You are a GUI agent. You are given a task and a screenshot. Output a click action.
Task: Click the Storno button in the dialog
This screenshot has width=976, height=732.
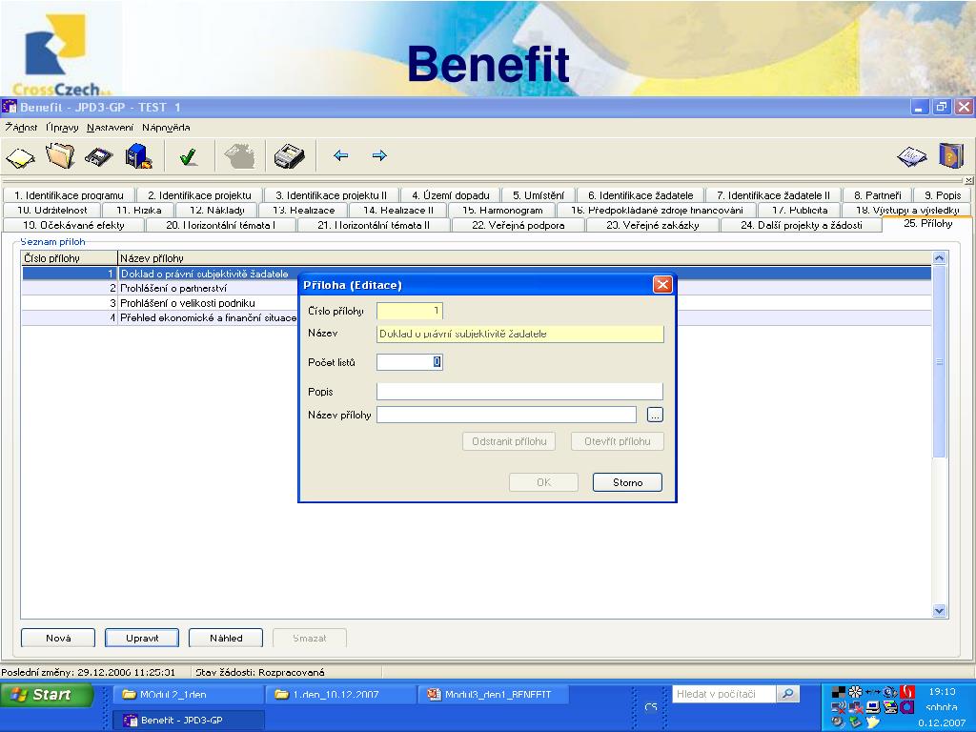pyautogui.click(x=627, y=482)
